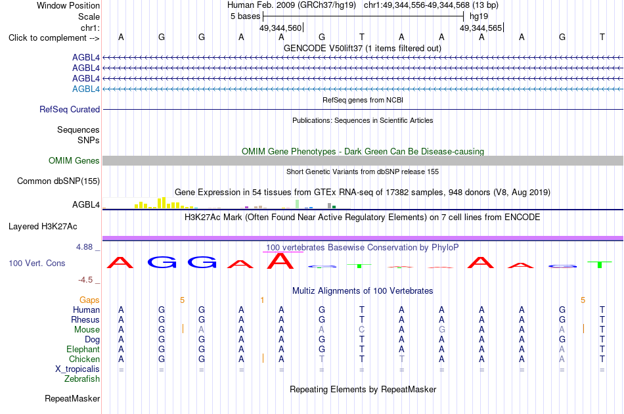624x414 pixels.
Task: Click the RefSeq Curated gene line
Action: tap(363, 110)
